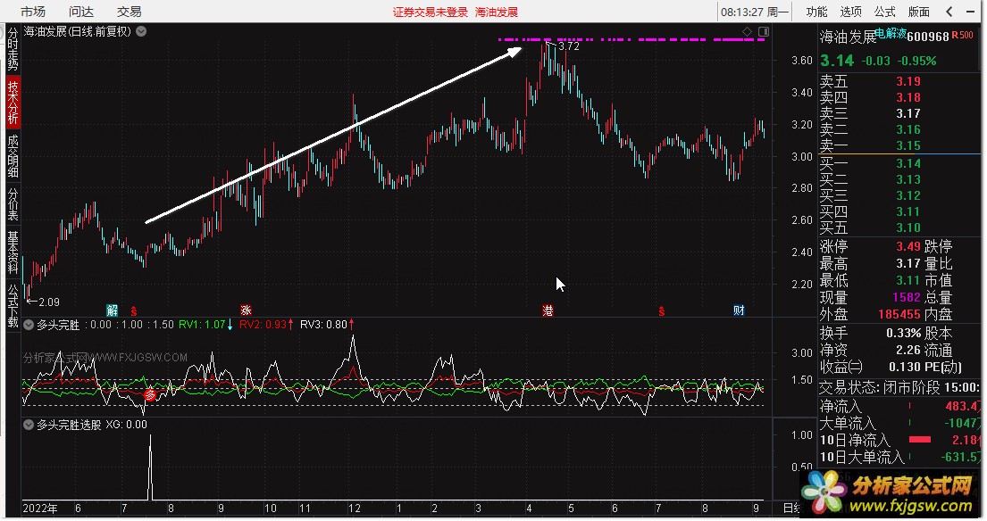
Task: Click the 交易状态 闭市阶段 status line
Action: pos(899,388)
